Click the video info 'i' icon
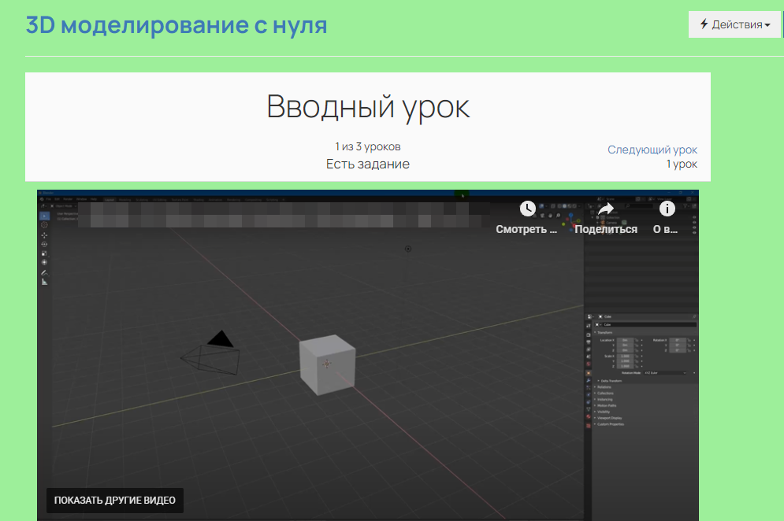 pyautogui.click(x=667, y=209)
